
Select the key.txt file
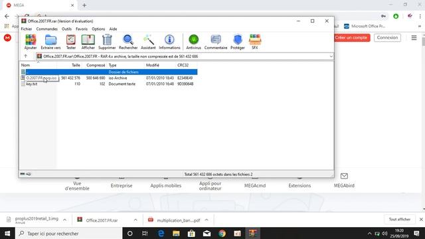pos(32,84)
